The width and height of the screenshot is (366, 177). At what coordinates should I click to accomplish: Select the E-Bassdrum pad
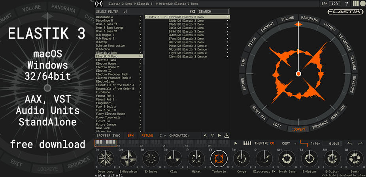click(128, 158)
